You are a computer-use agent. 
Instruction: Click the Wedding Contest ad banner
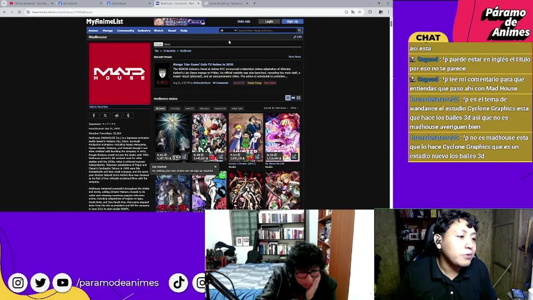pyautogui.click(x=179, y=22)
